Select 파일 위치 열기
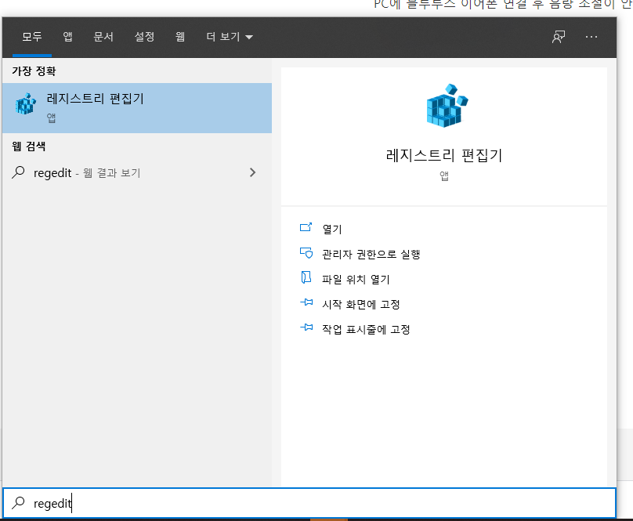This screenshot has height=521, width=633. (356, 279)
